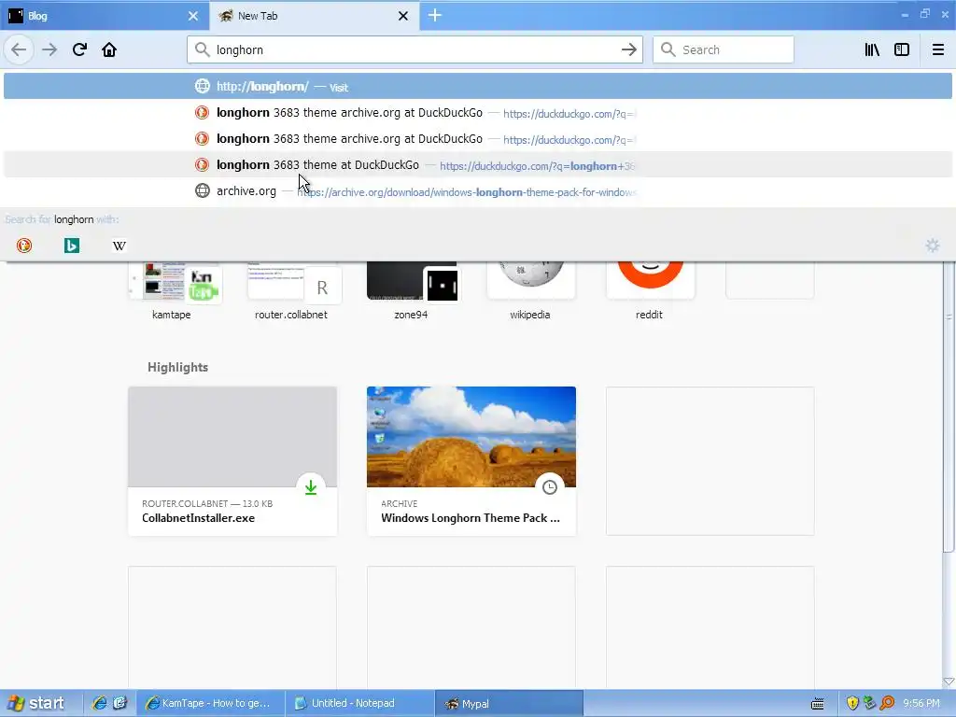The width and height of the screenshot is (956, 717).
Task: Click the Search input field
Action: pos(724,49)
